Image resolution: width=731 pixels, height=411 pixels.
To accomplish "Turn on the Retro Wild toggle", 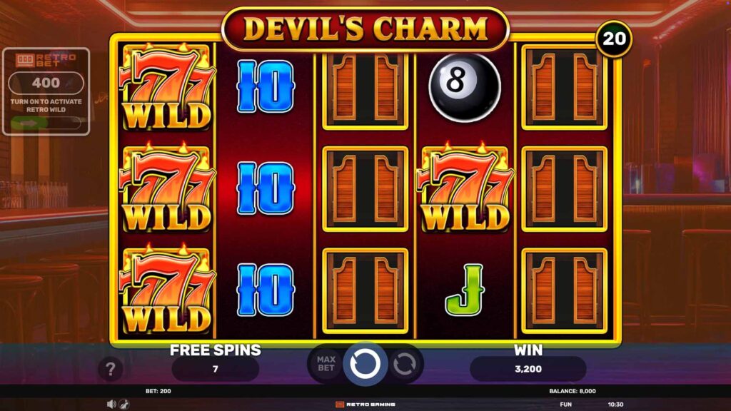I will (x=46, y=123).
